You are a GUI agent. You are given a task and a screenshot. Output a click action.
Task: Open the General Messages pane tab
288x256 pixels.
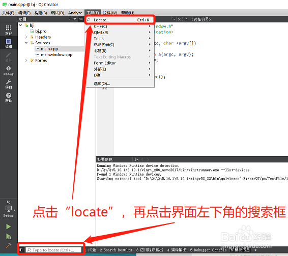coord(240,250)
